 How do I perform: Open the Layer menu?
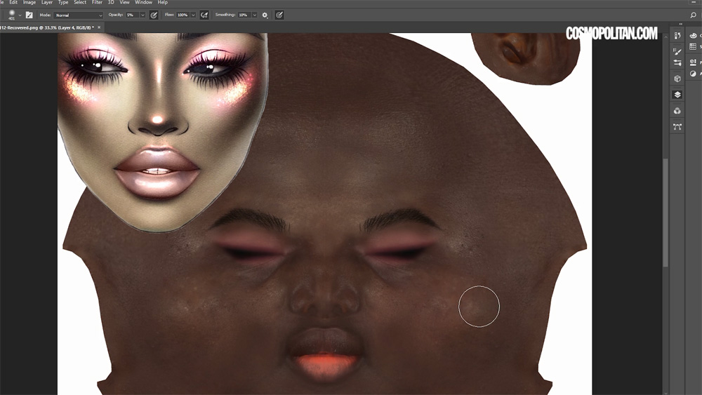[47, 2]
